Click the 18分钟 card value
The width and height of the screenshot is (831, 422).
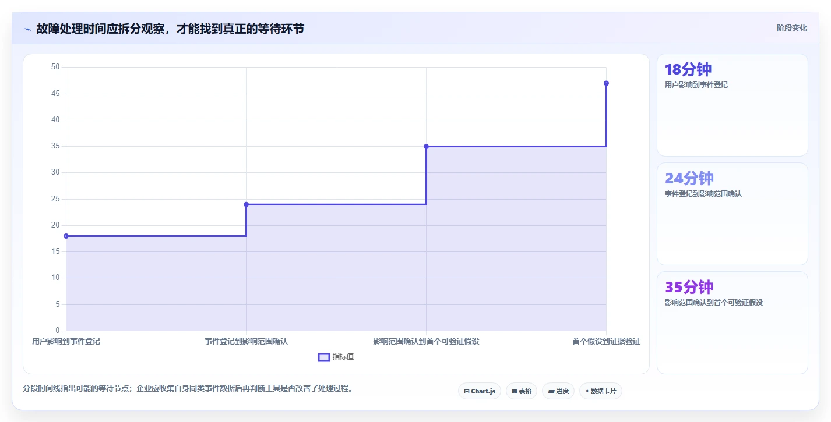point(688,69)
